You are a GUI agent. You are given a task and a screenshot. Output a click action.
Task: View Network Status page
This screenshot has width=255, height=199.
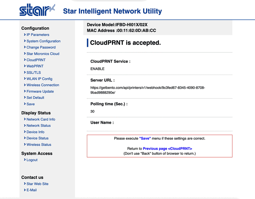(39, 126)
